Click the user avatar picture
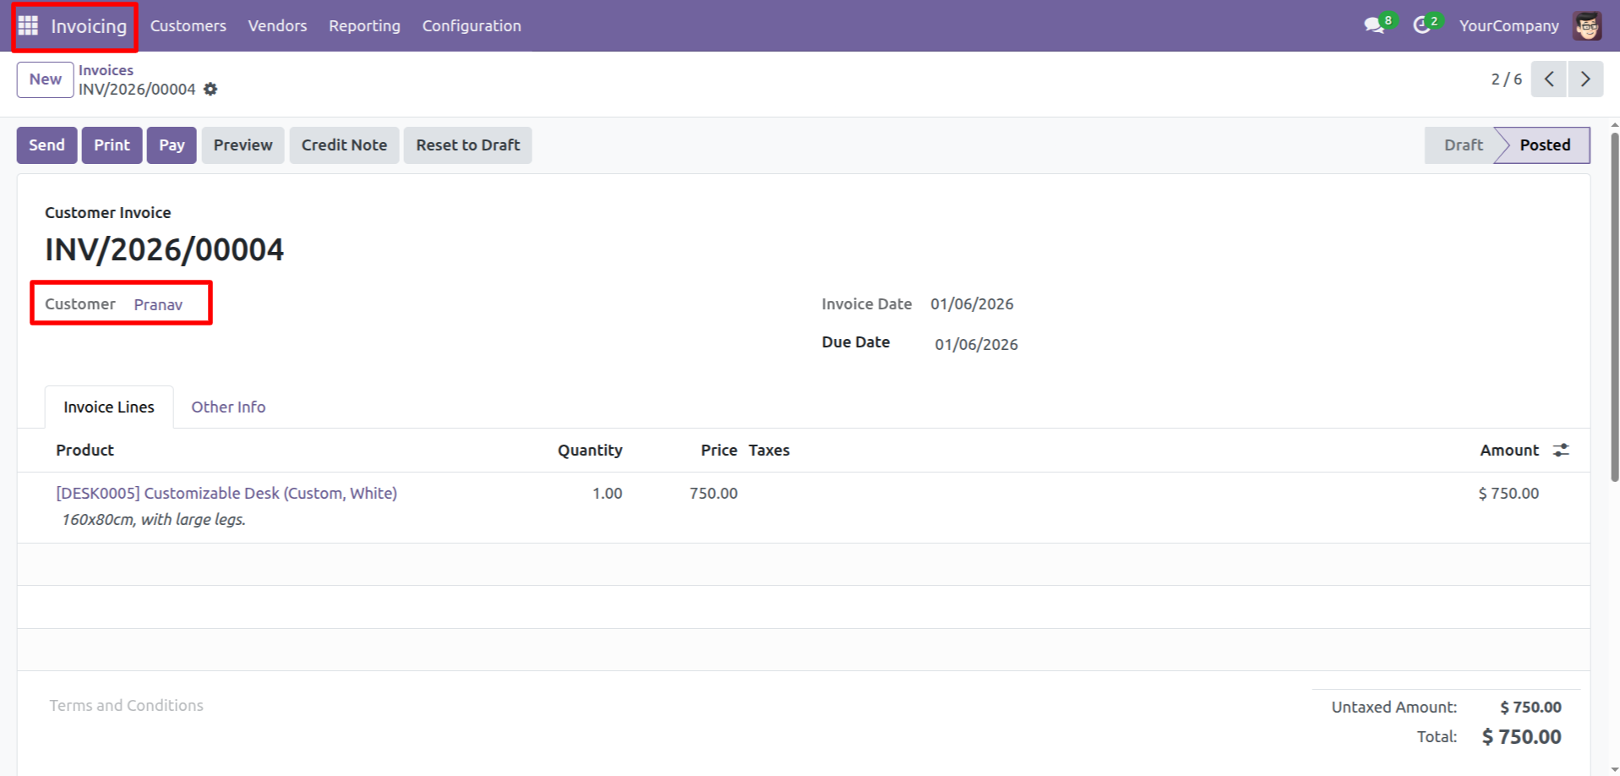1620x776 pixels. pyautogui.click(x=1587, y=25)
